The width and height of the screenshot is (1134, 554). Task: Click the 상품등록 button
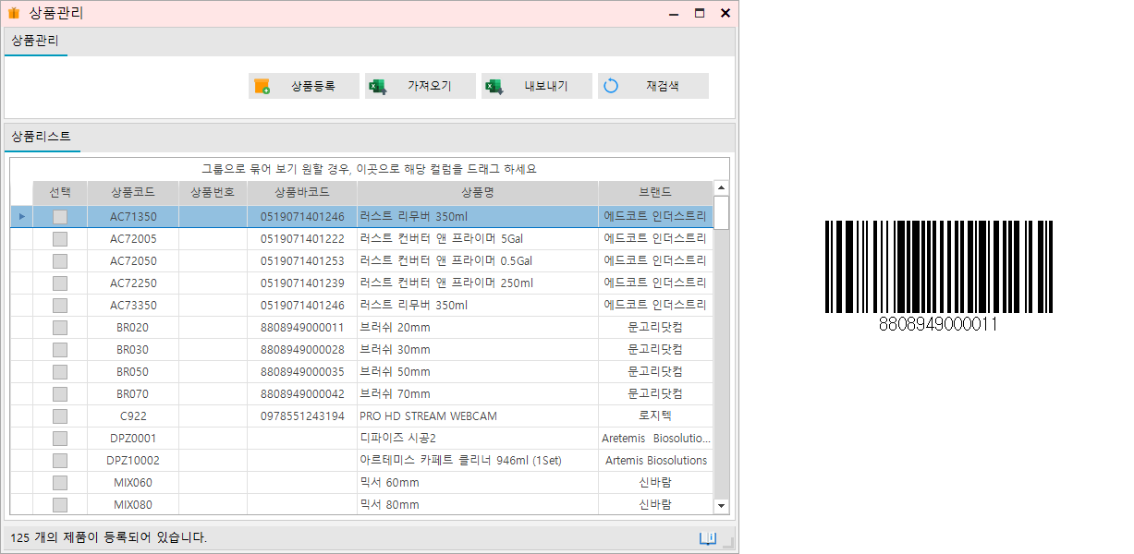(303, 86)
